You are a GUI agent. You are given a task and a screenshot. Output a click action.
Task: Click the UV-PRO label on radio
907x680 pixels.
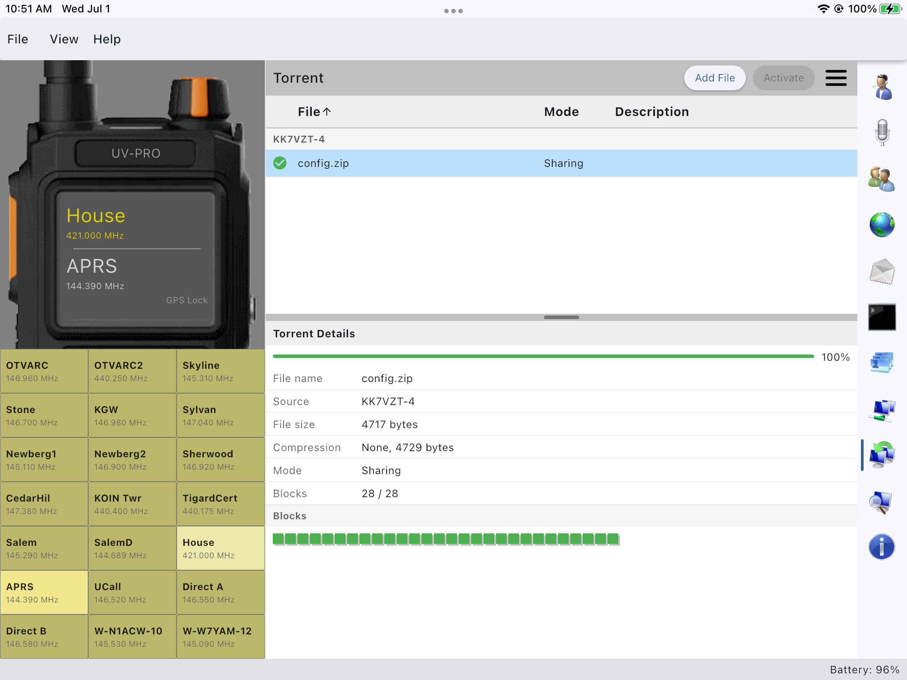(x=136, y=154)
